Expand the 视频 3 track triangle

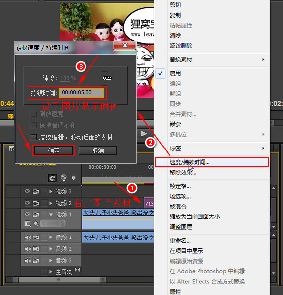click(x=51, y=192)
